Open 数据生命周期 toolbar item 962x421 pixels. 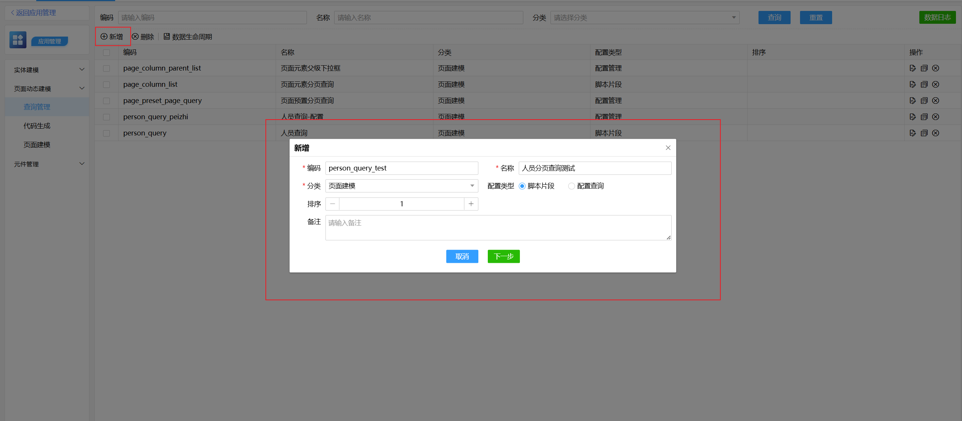(x=188, y=37)
